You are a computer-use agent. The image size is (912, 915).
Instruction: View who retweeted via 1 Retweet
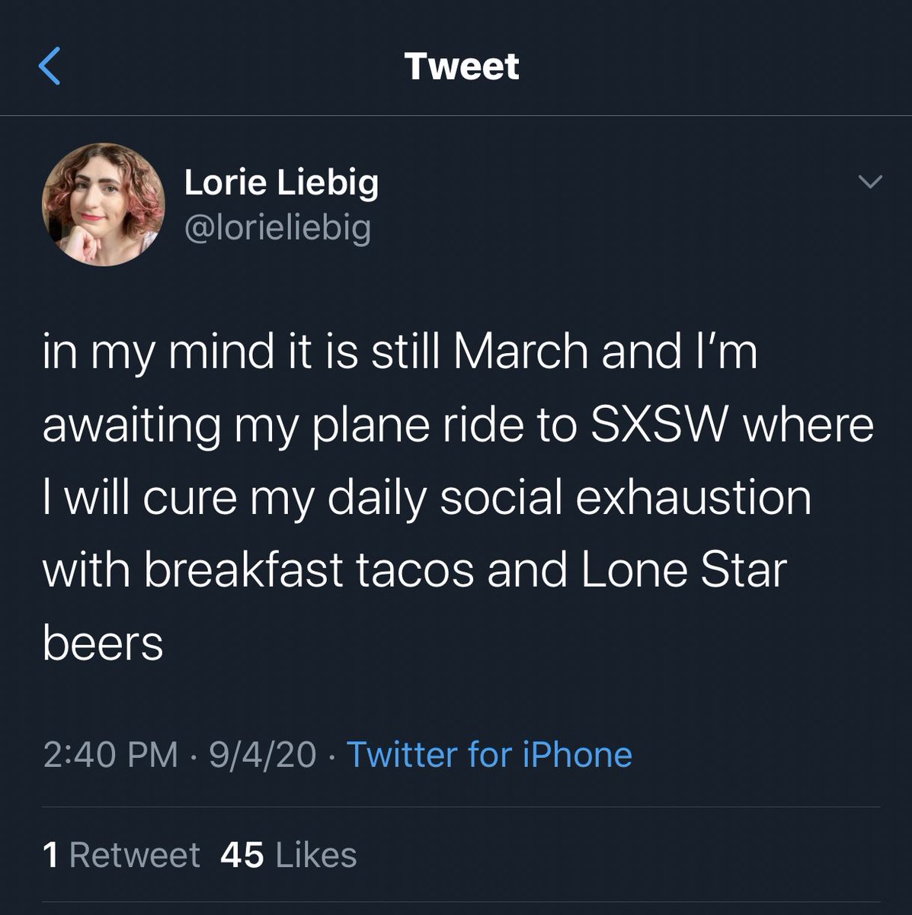pos(122,855)
